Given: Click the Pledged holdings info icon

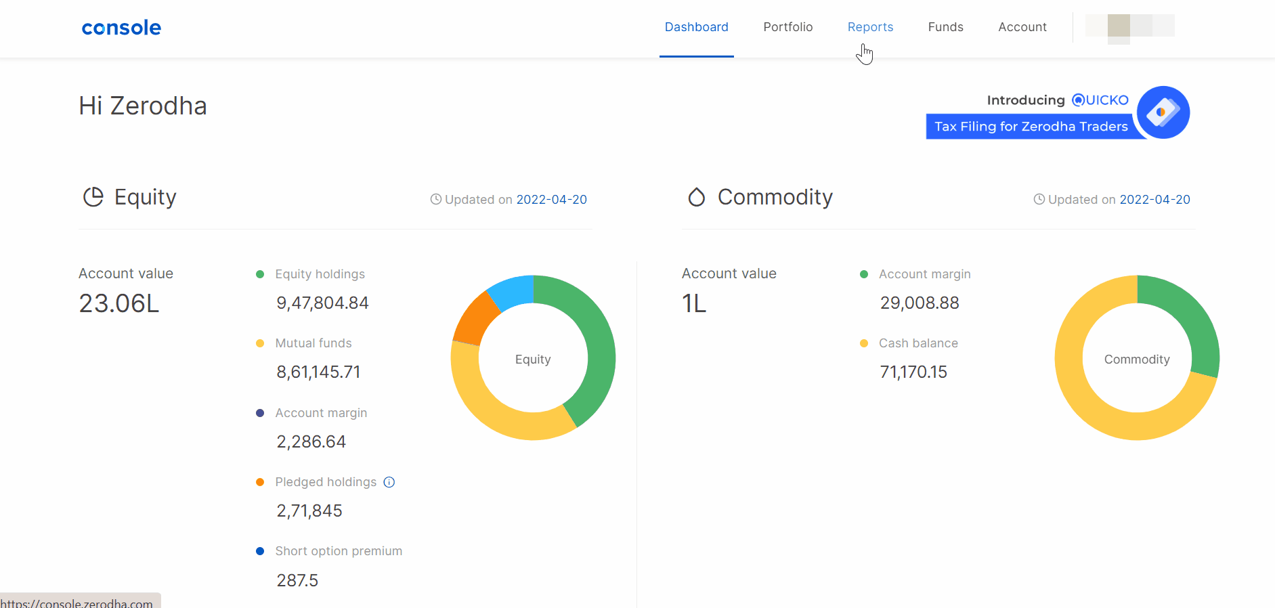Looking at the screenshot, I should point(389,482).
